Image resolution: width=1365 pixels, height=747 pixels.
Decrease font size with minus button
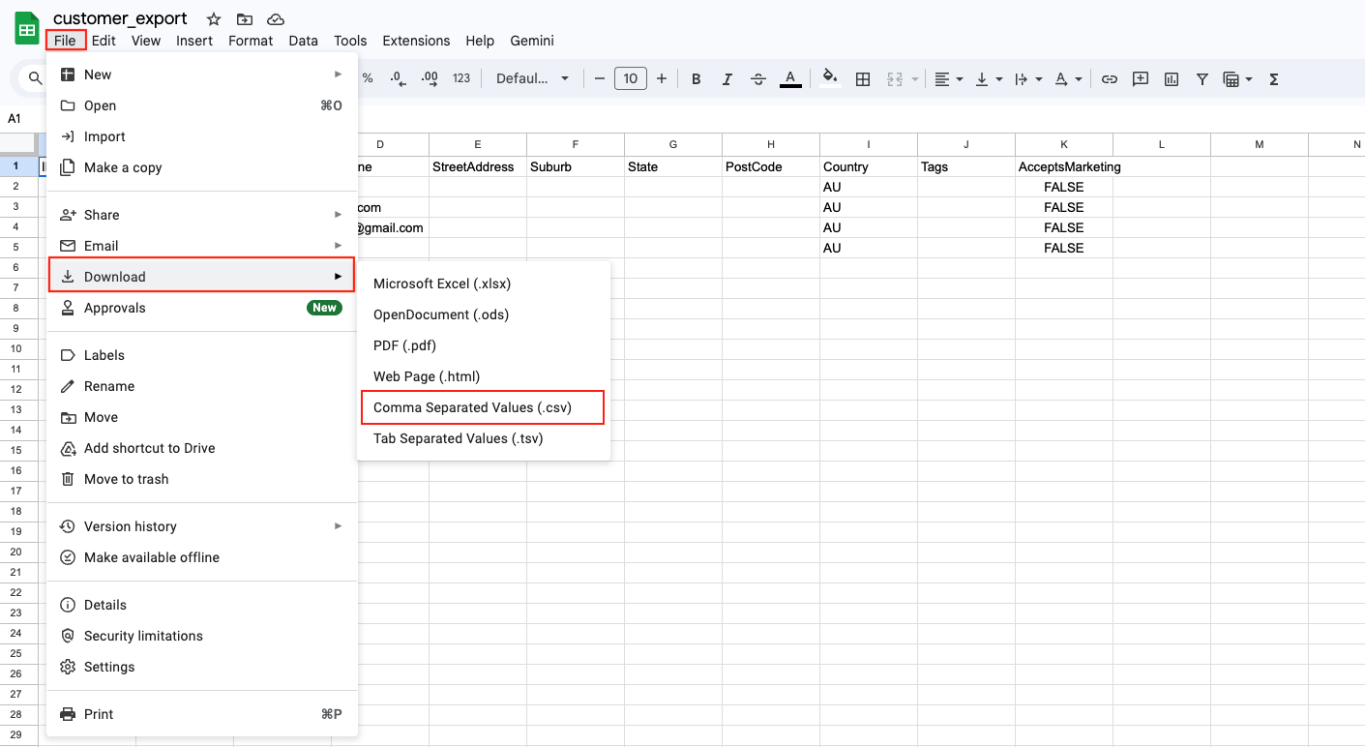click(600, 78)
